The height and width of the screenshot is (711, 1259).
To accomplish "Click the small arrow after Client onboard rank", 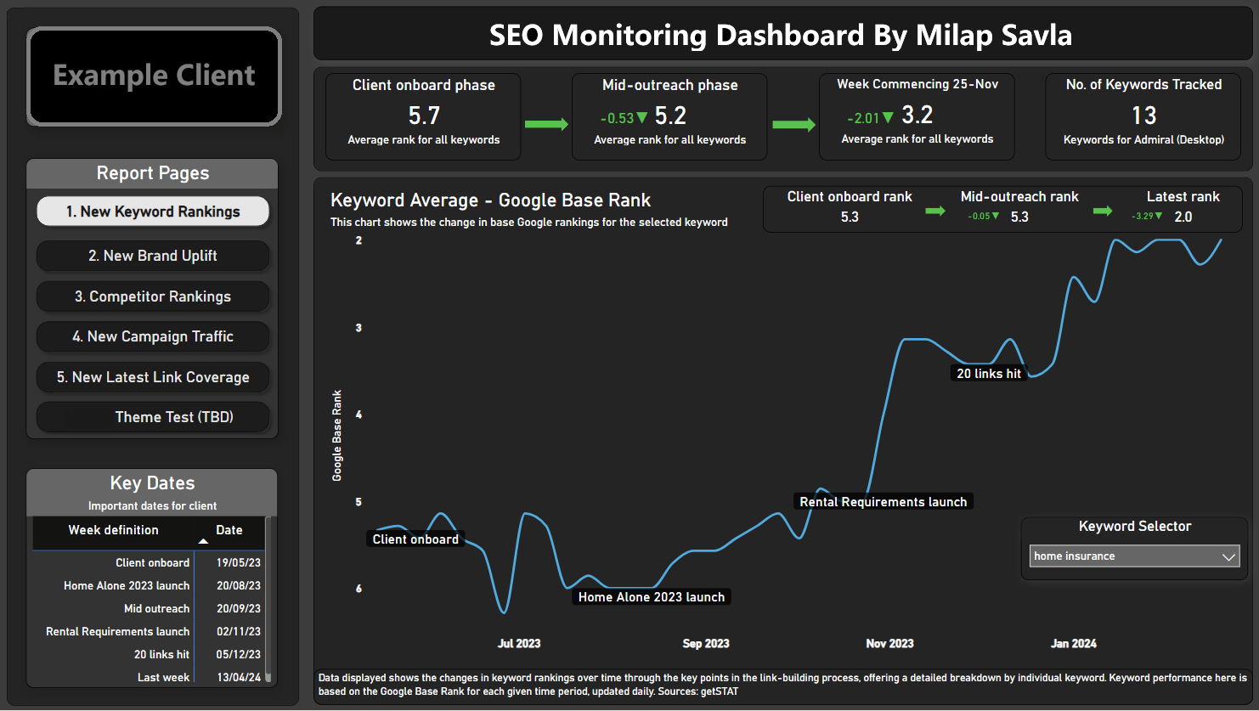I will [x=935, y=211].
